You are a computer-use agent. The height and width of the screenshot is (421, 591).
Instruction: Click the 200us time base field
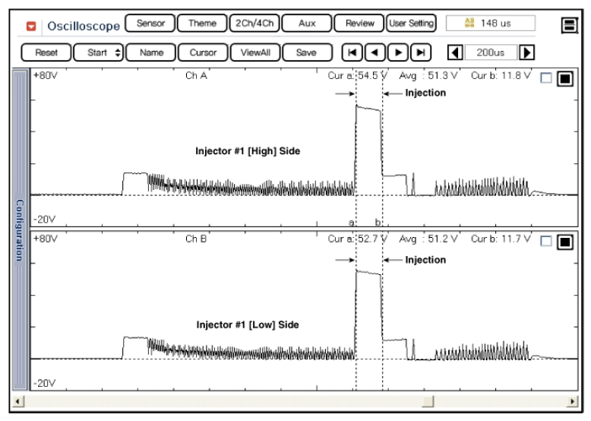(490, 52)
